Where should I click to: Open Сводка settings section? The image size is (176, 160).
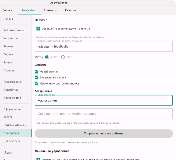[16, 19]
